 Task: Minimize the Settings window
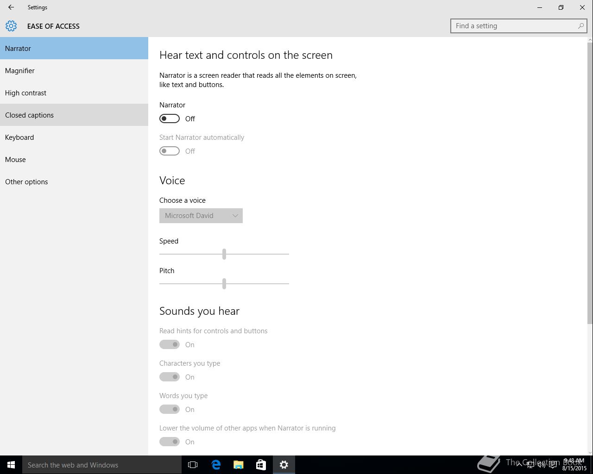540,7
